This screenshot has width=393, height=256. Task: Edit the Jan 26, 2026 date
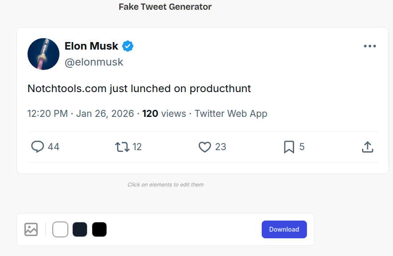[x=105, y=114]
